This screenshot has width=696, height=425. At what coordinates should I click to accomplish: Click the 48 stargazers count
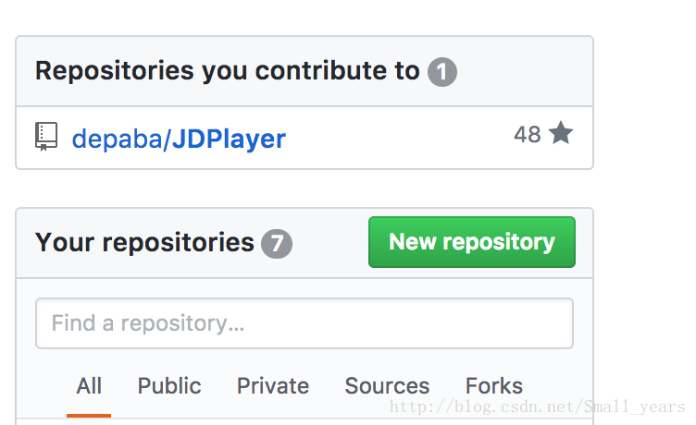pyautogui.click(x=528, y=134)
